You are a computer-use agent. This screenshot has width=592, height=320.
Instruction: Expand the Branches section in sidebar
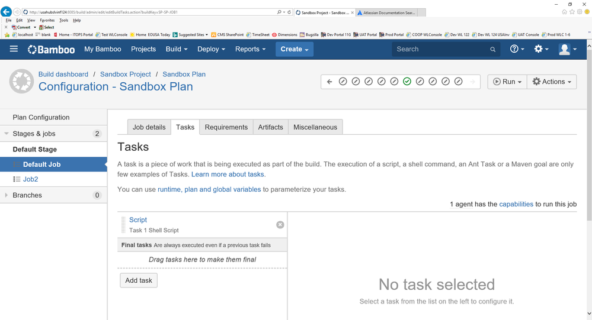click(6, 195)
